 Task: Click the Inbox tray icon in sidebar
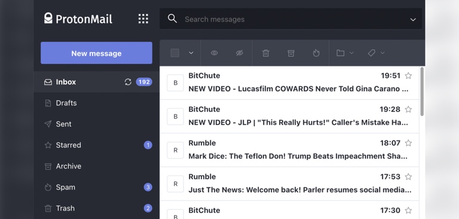48,82
